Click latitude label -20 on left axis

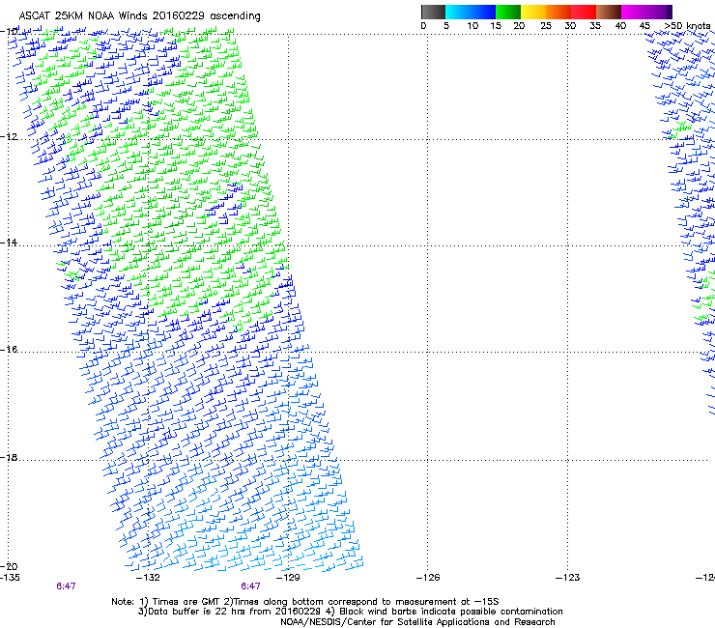click(x=9, y=566)
